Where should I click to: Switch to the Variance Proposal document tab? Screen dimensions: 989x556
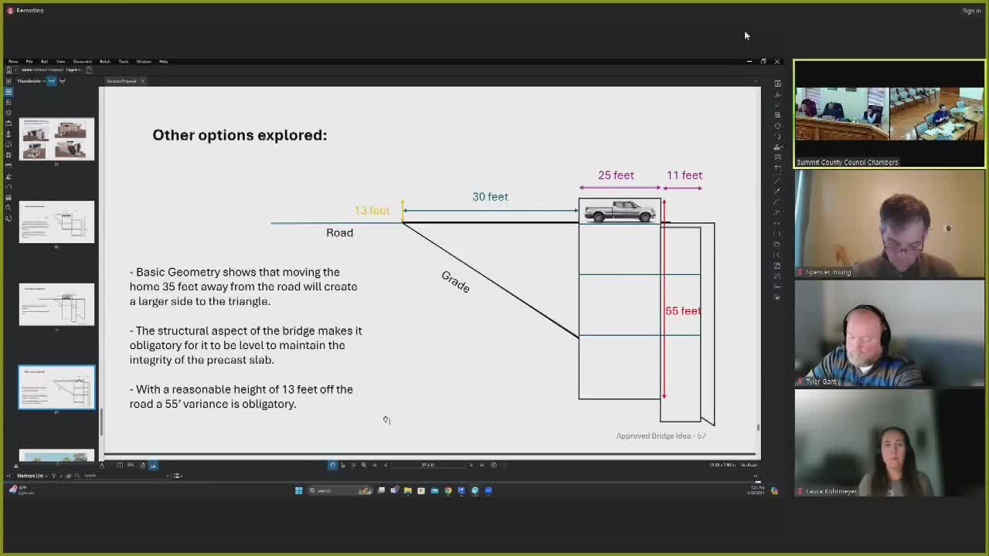(121, 81)
